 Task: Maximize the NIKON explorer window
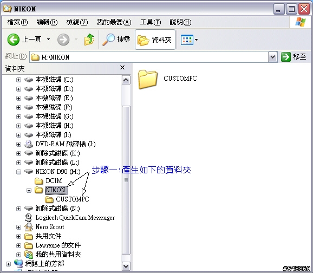(291, 9)
